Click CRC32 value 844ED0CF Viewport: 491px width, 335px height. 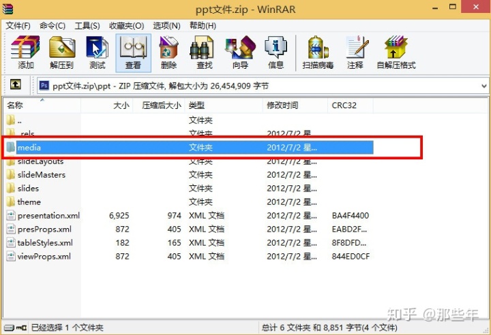(351, 257)
